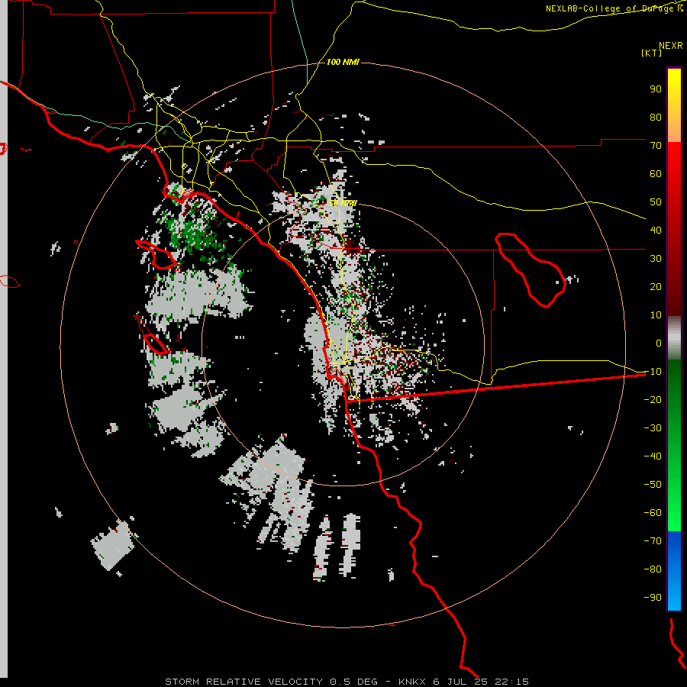
Task: Click the 70 kt scale value
Action: [x=656, y=146]
